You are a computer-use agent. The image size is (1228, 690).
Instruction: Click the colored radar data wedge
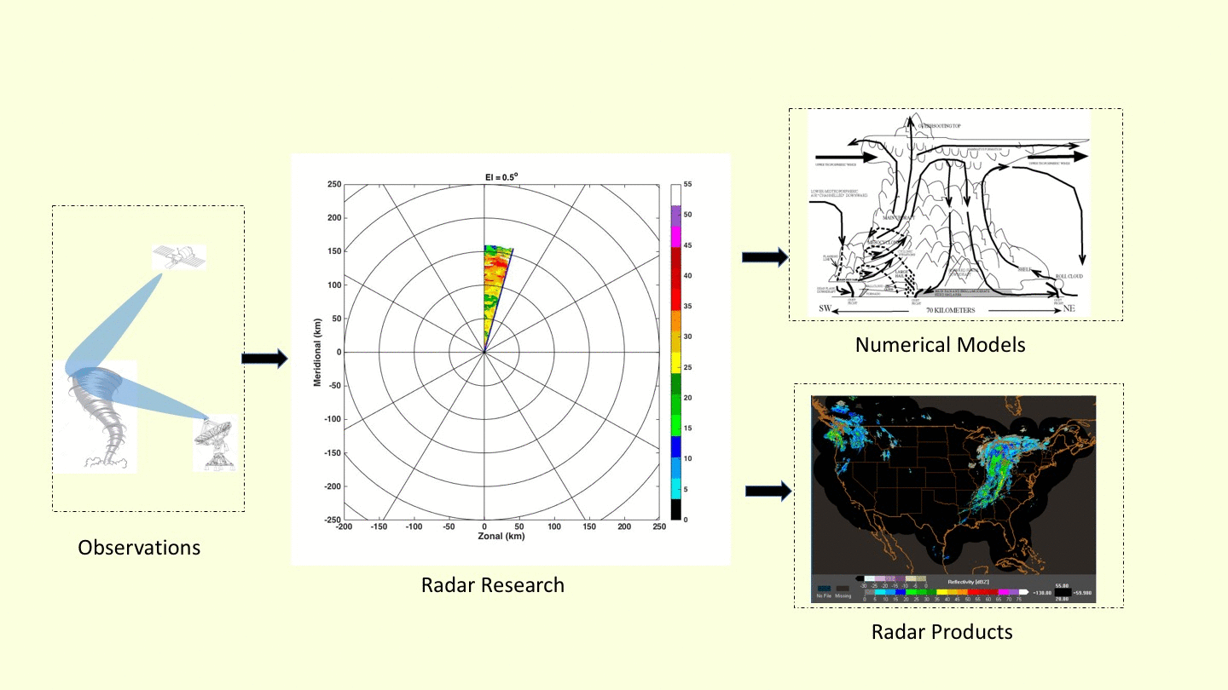pos(493,290)
